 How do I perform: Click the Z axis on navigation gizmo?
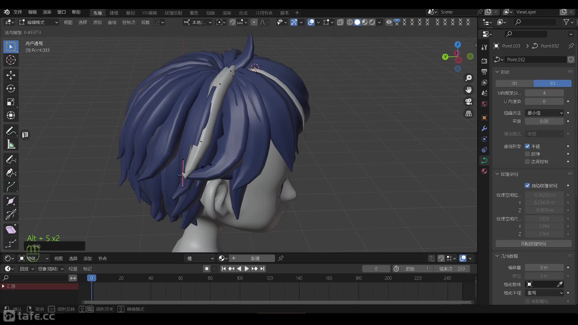(458, 45)
